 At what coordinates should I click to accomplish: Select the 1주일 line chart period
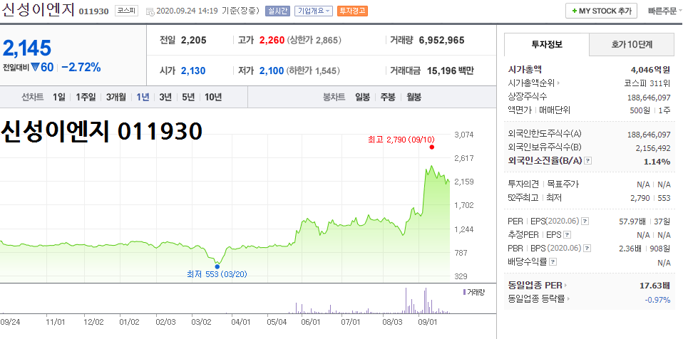pos(86,97)
